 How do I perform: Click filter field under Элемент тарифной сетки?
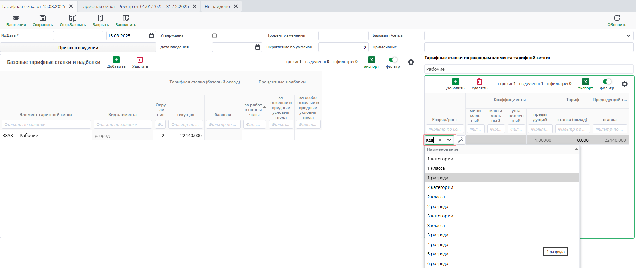46,124
